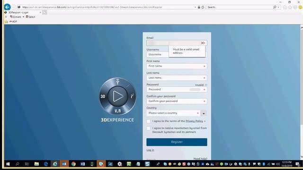Open the browser Home icon
The image size is (303, 170).
[285, 8]
